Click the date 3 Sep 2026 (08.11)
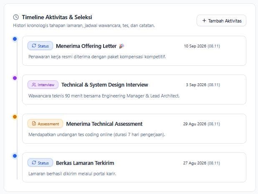The width and height of the screenshot is (258, 194). (x=203, y=85)
